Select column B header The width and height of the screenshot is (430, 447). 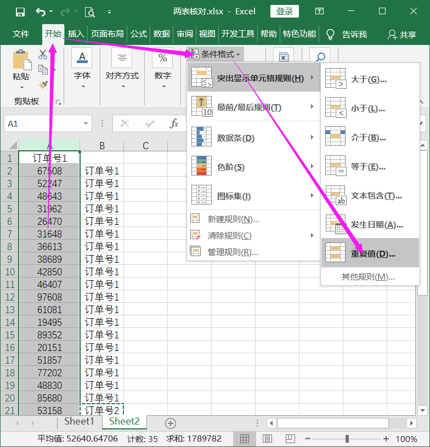(x=102, y=145)
